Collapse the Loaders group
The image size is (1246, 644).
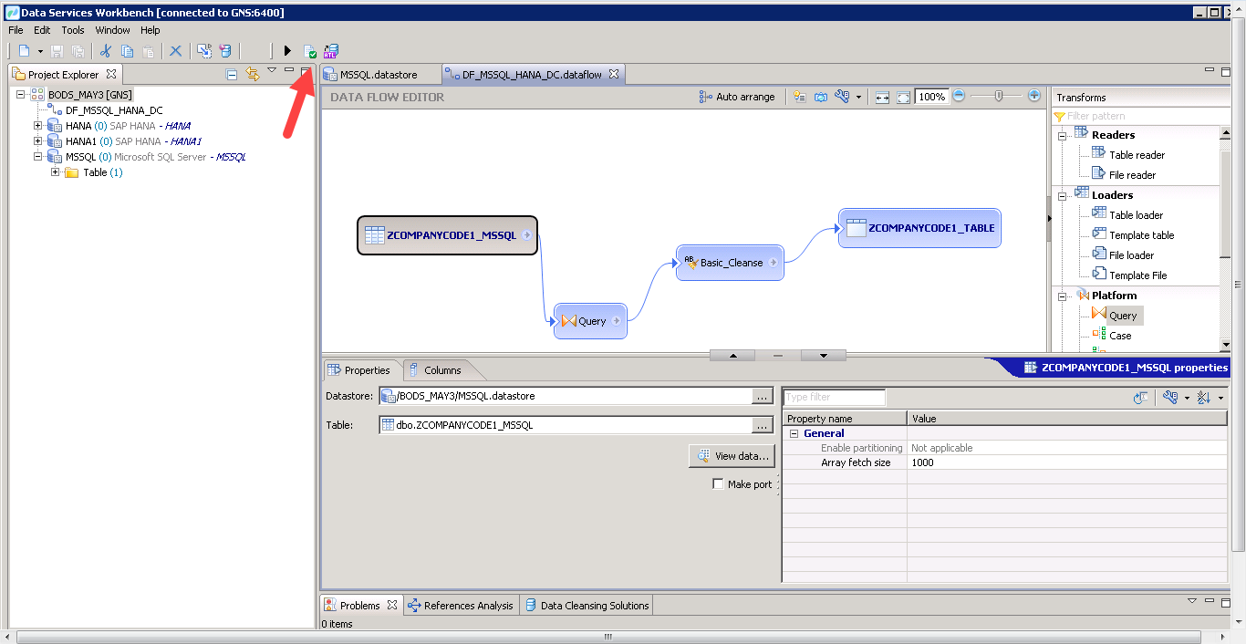[x=1062, y=195]
